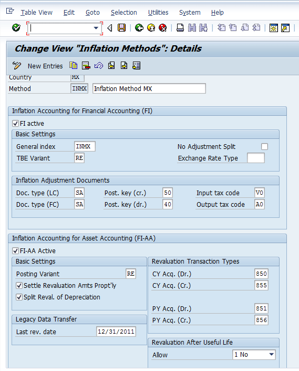Open the Goto menu
Image resolution: width=299 pixels, height=371 pixels.
(x=92, y=13)
